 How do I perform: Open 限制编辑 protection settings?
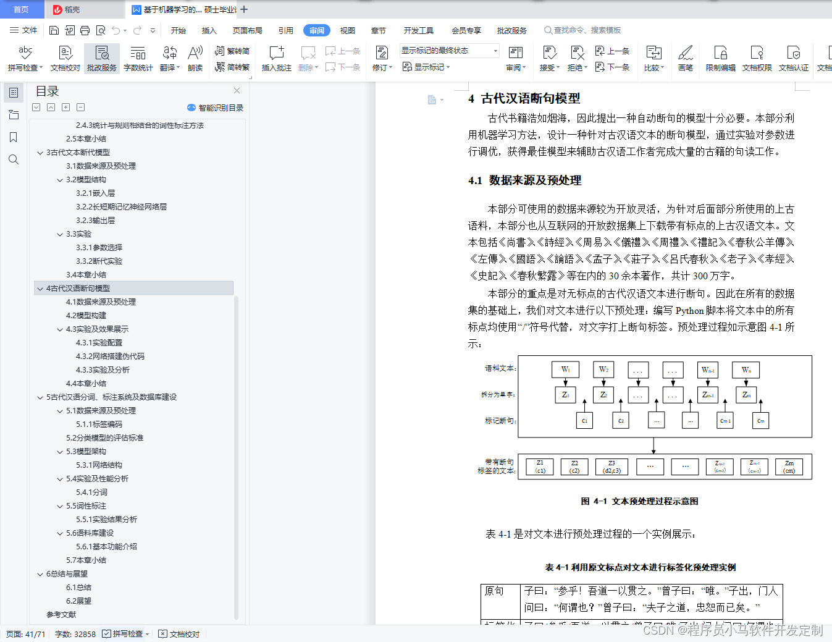tap(720, 59)
